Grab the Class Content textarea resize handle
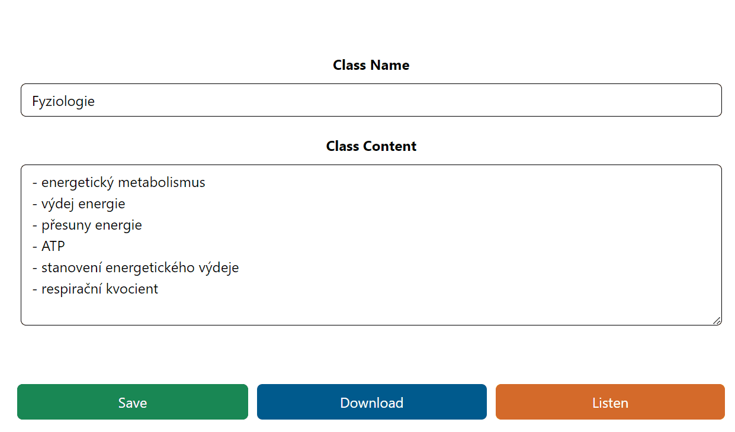The width and height of the screenshot is (735, 432). (716, 320)
